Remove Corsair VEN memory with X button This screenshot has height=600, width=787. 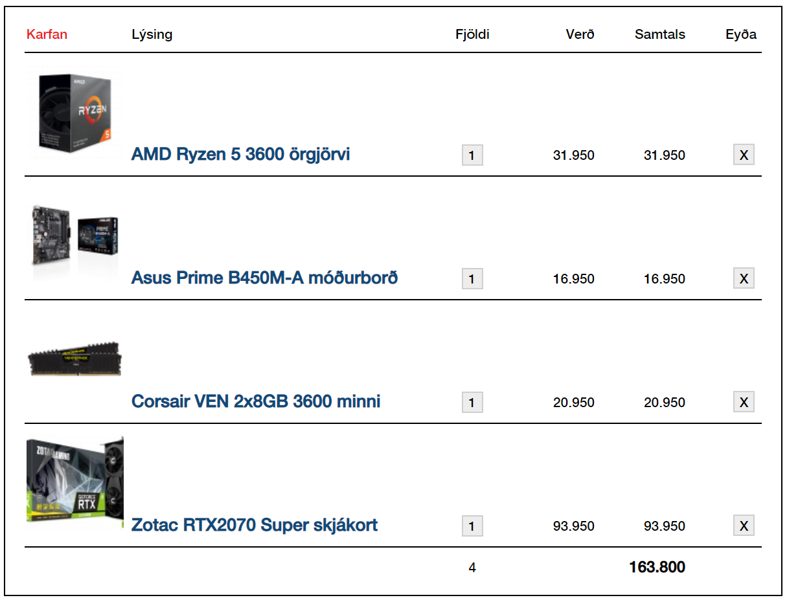click(x=744, y=403)
